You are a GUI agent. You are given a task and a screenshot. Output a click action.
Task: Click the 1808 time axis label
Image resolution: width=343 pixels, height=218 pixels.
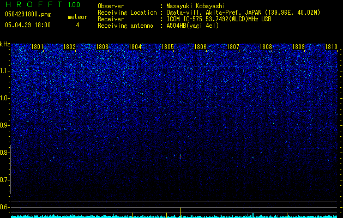266,46
